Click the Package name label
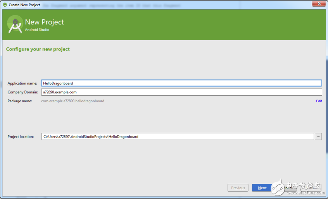Screen dimensions: 328x199 coord(20,101)
